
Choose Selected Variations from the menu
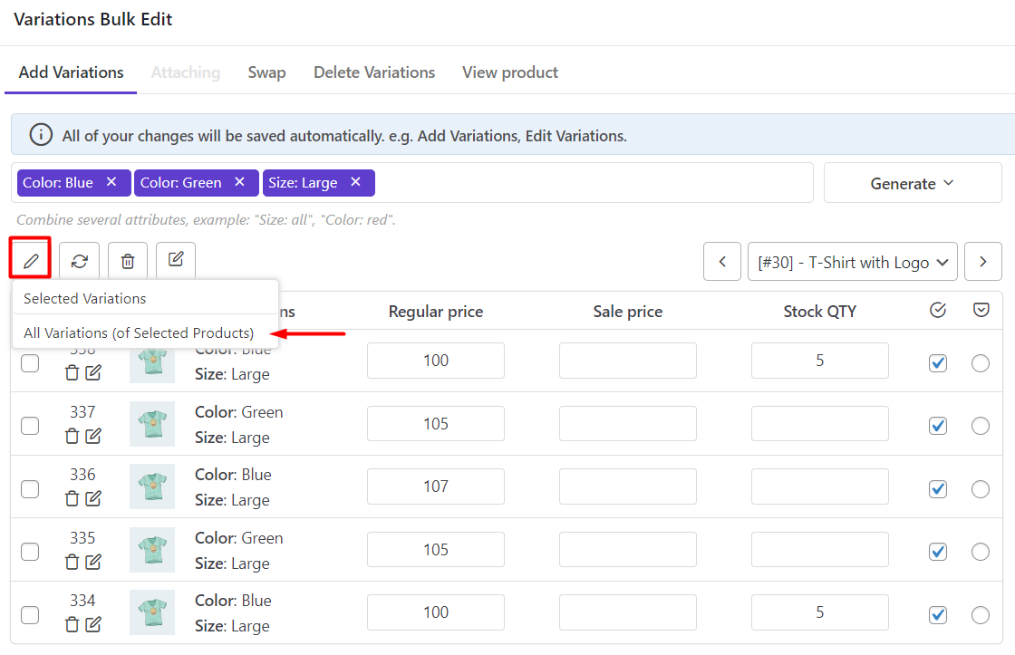85,298
